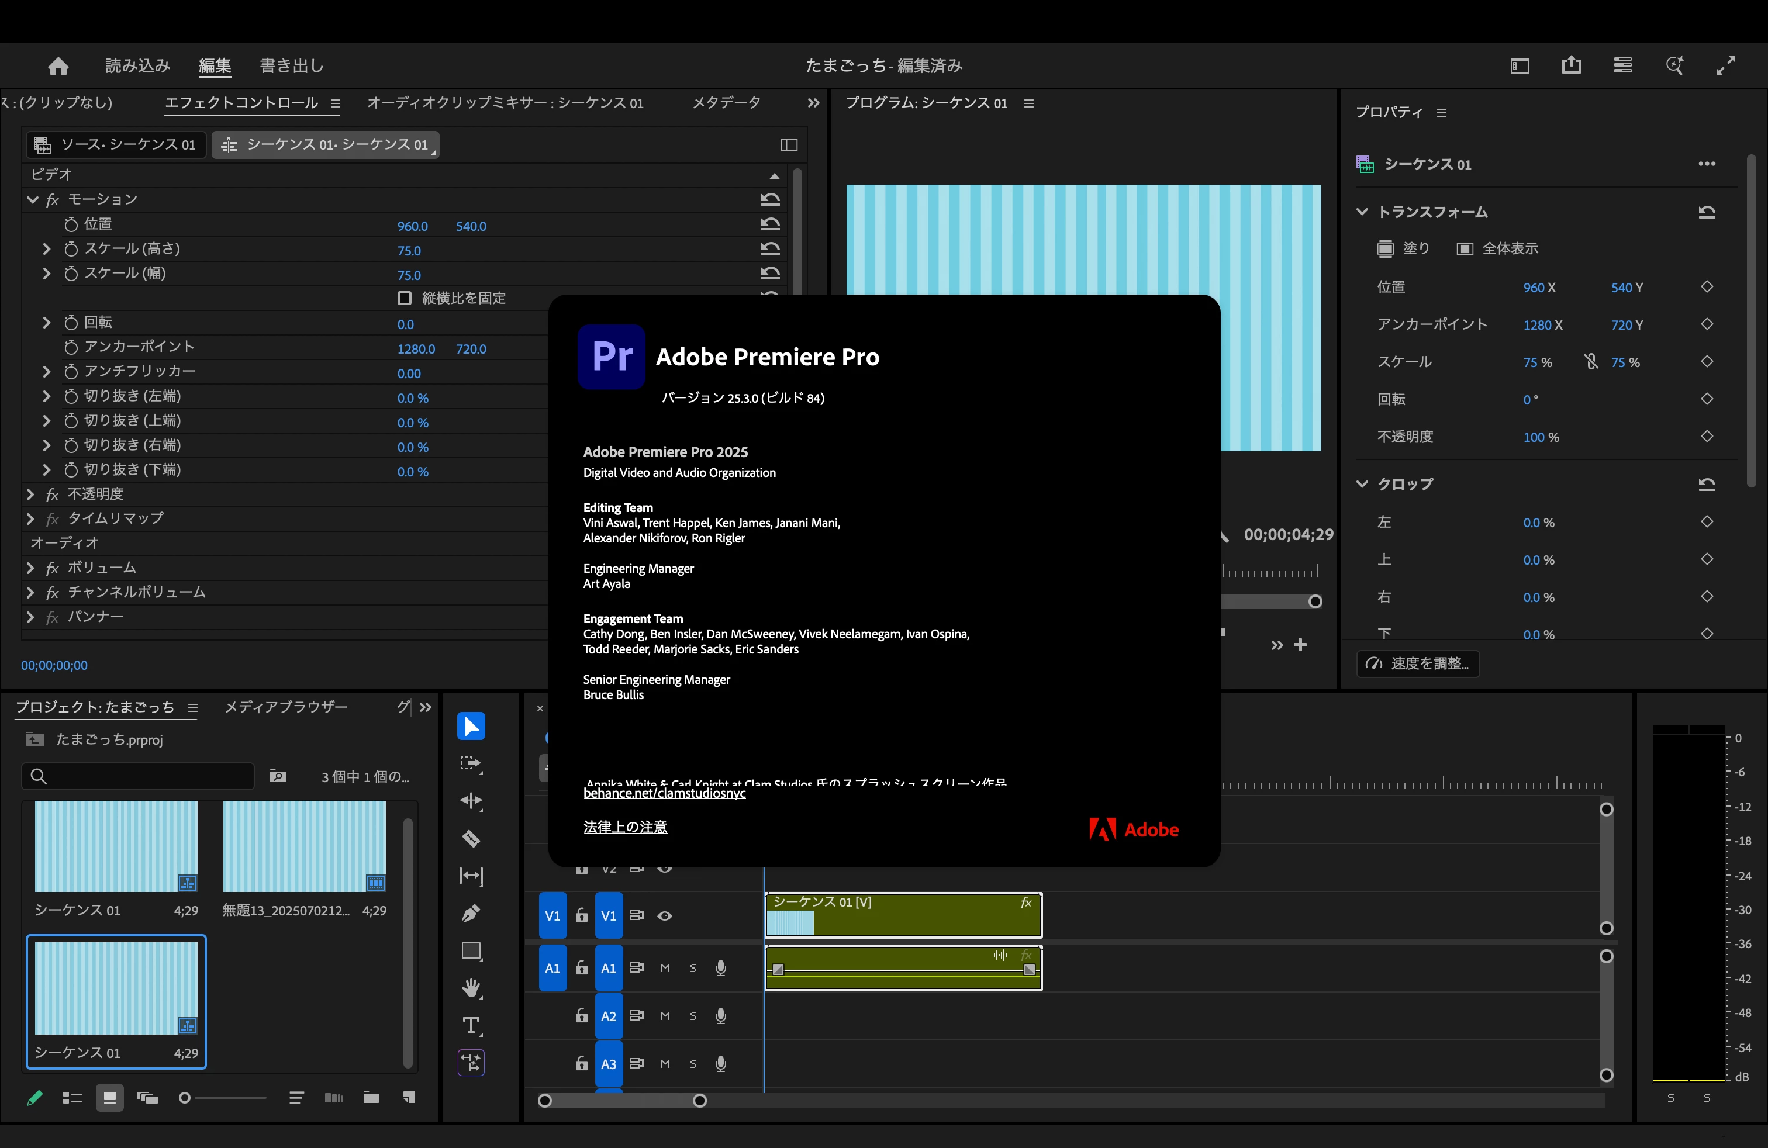Collapse the トランスフォーム section
The height and width of the screenshot is (1148, 1768).
click(x=1362, y=212)
